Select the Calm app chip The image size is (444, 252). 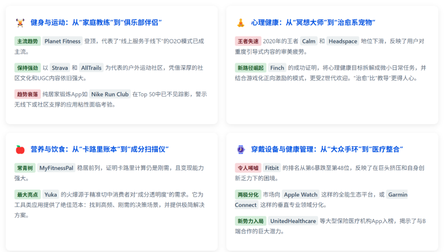point(308,41)
